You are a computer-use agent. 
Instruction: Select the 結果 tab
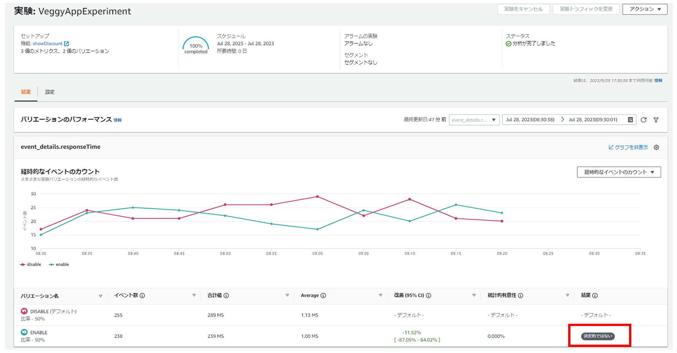click(x=26, y=92)
